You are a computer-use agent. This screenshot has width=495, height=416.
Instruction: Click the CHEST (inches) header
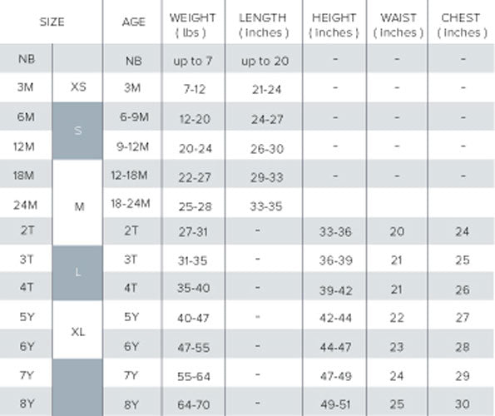click(x=462, y=25)
